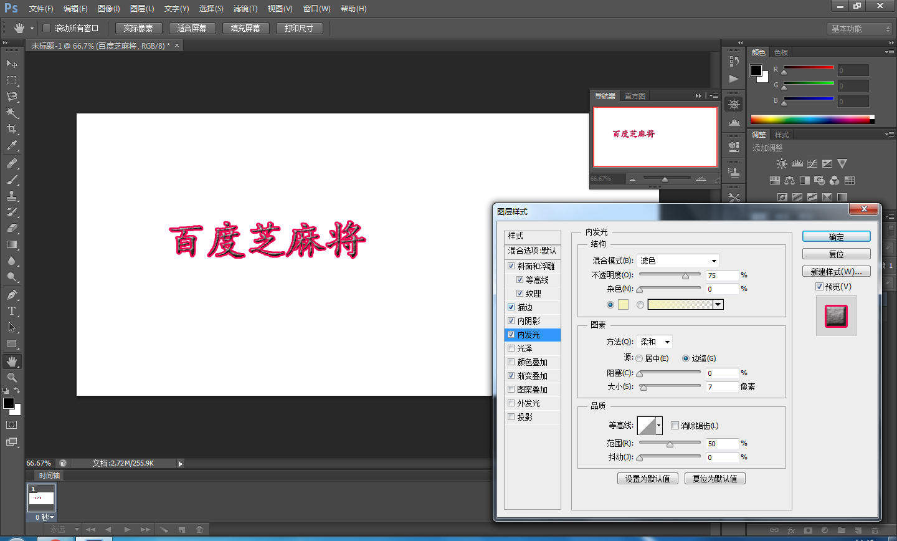Enable 滚动所有窗口 checkbox

[x=47, y=28]
